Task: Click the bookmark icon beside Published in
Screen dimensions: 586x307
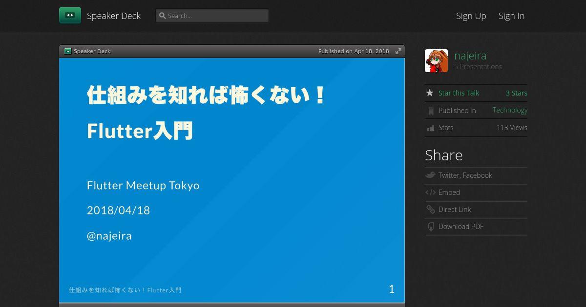Action: (430, 111)
